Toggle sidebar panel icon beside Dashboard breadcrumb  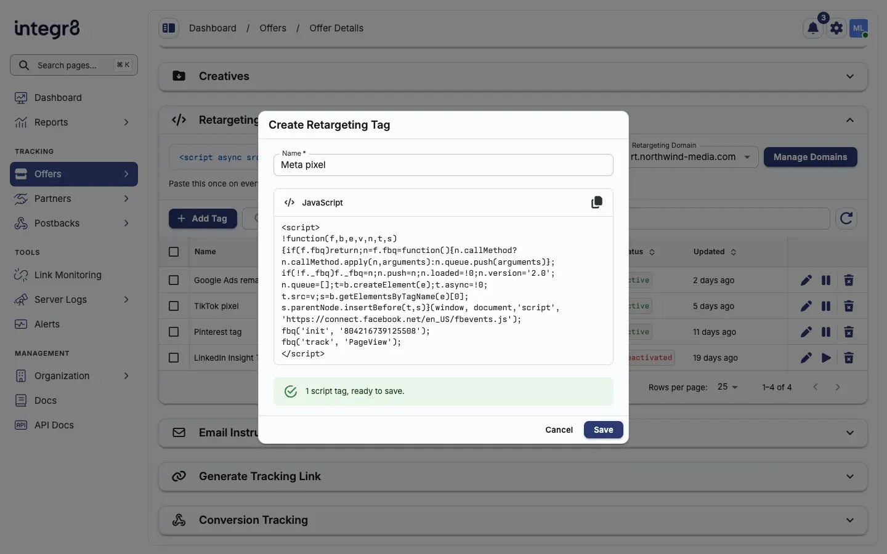(169, 28)
